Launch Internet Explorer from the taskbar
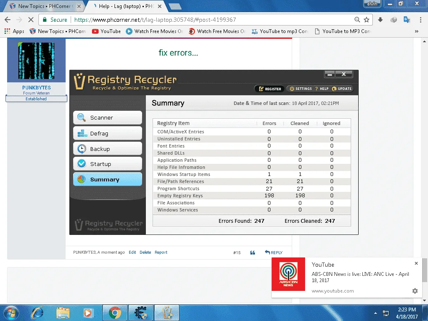Viewport: 428px width, 321px height. (x=37, y=313)
